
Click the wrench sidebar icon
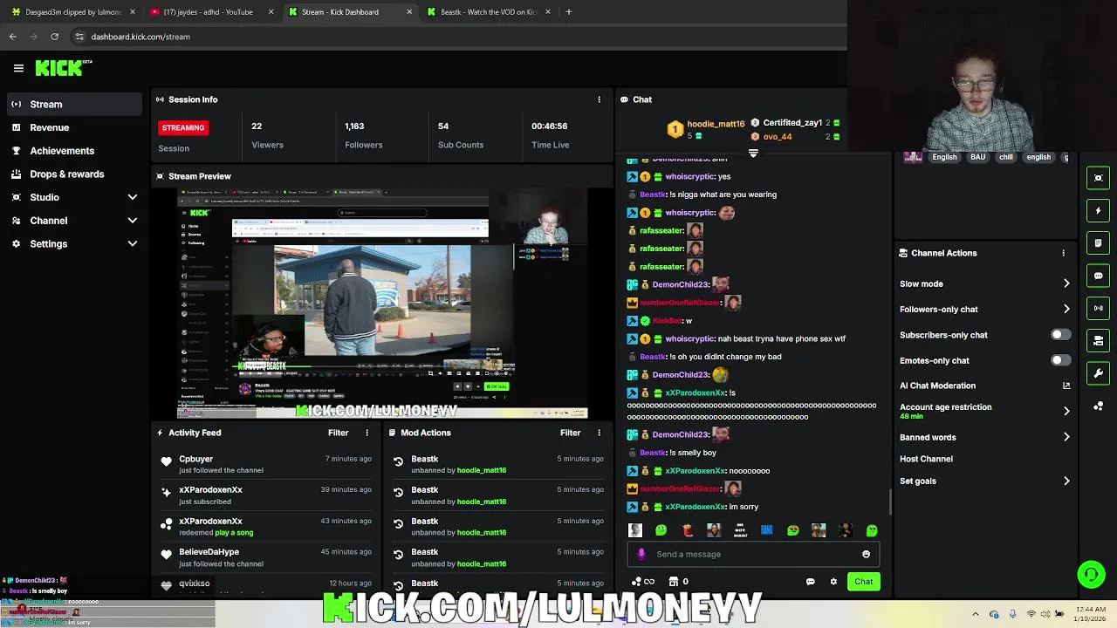pyautogui.click(x=1098, y=373)
